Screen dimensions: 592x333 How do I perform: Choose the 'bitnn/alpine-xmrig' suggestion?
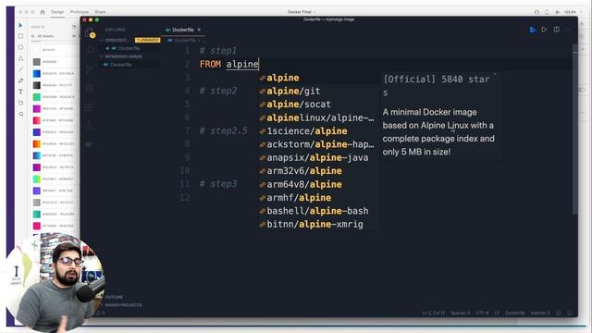click(x=319, y=224)
